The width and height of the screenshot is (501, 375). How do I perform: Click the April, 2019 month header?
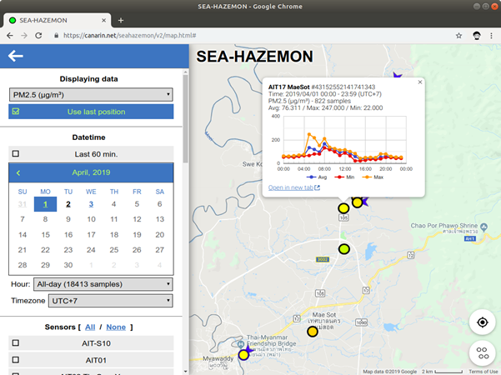point(91,172)
